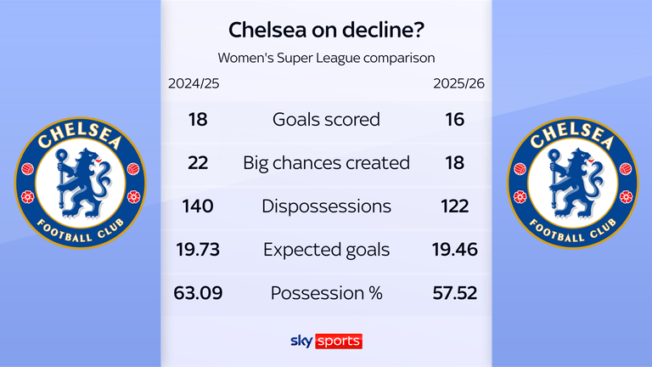Click the left Chelsea crest
This screenshot has height=367, width=652.
pos(81,183)
